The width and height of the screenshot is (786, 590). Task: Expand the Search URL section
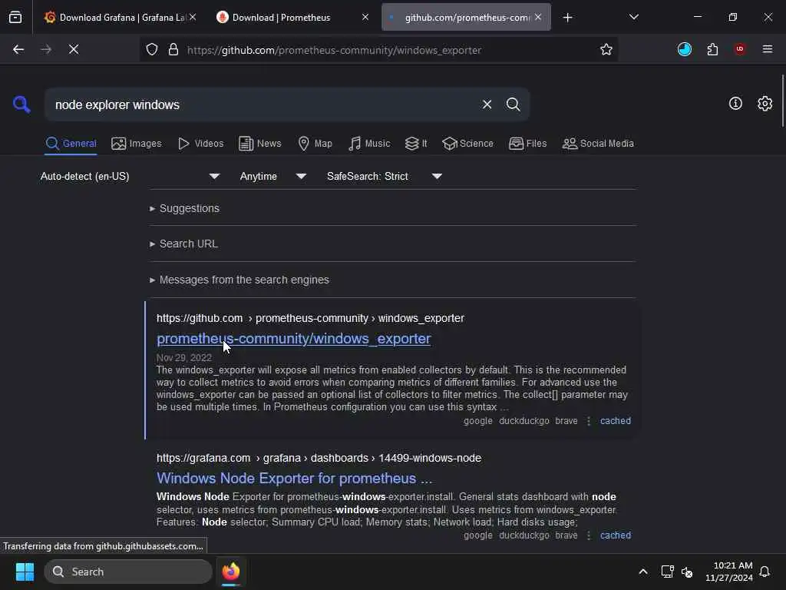184,244
